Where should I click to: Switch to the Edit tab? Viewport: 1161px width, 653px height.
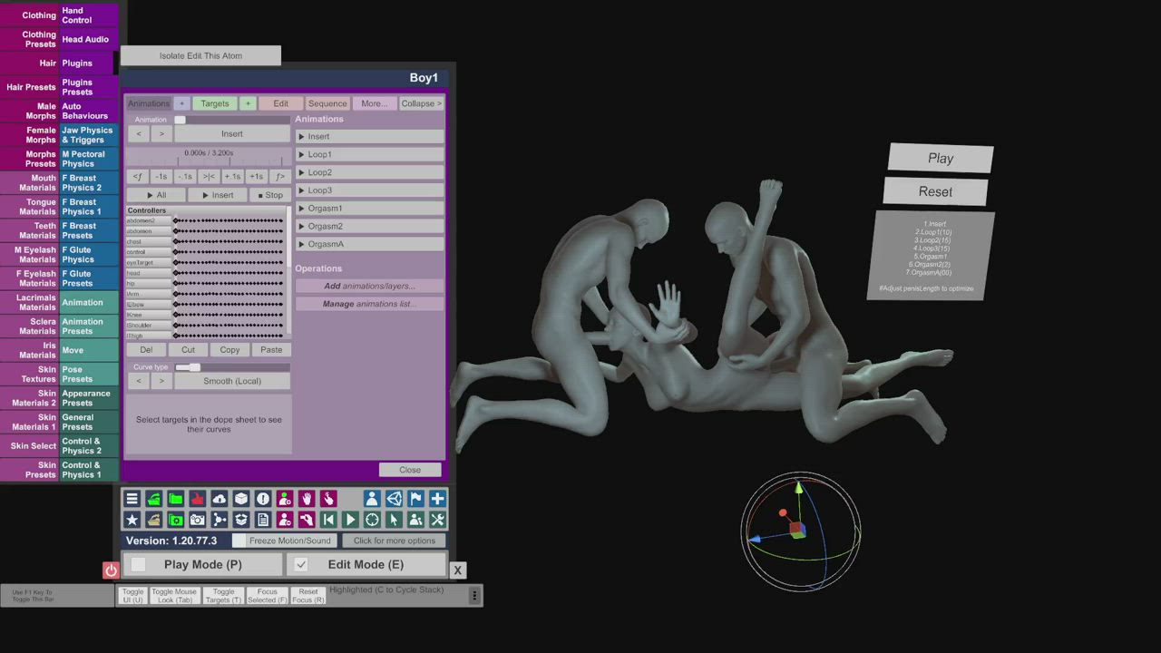tap(281, 103)
